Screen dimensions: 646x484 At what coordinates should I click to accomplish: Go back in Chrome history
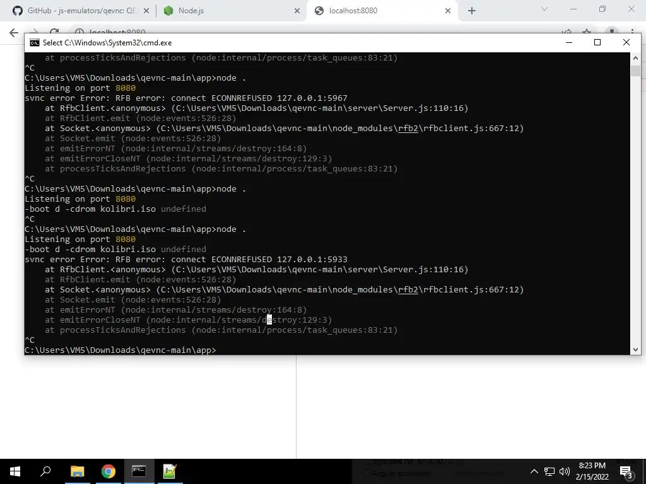click(x=14, y=33)
